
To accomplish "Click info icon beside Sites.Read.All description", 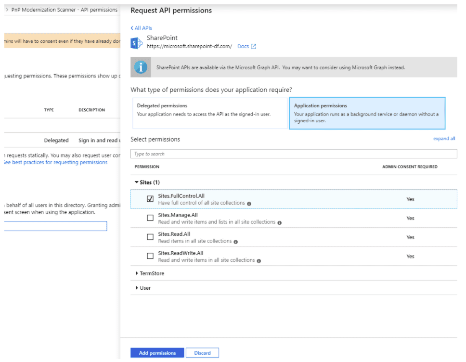I will pos(236,242).
